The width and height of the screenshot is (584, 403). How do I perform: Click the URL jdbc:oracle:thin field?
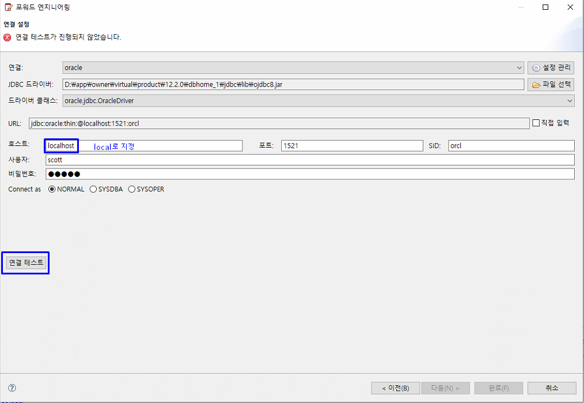pos(279,123)
